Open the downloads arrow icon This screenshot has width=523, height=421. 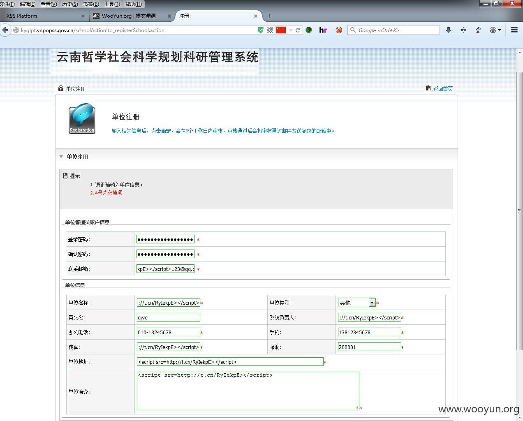[449, 30]
